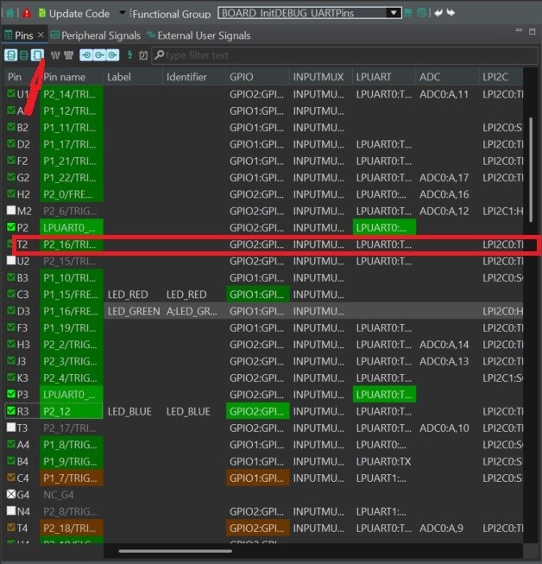
Task: Click first pin-view filter icon in Pins toolbar
Action: (x=10, y=55)
